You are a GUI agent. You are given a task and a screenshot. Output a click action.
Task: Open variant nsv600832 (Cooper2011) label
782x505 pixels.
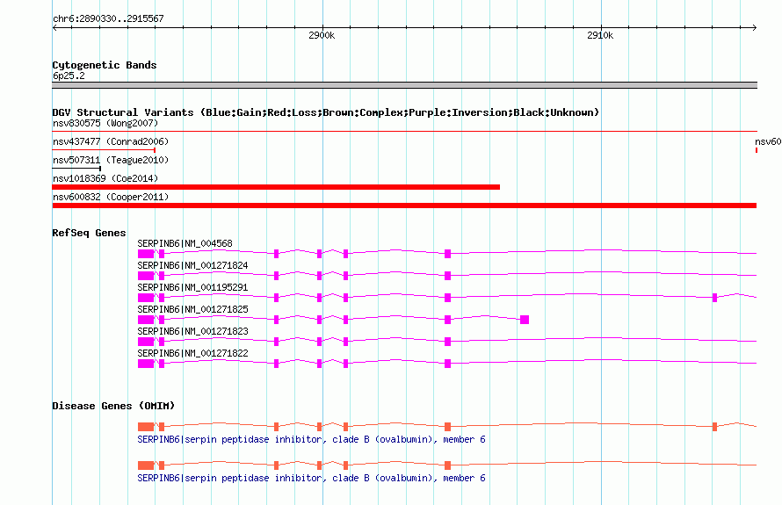[111, 197]
